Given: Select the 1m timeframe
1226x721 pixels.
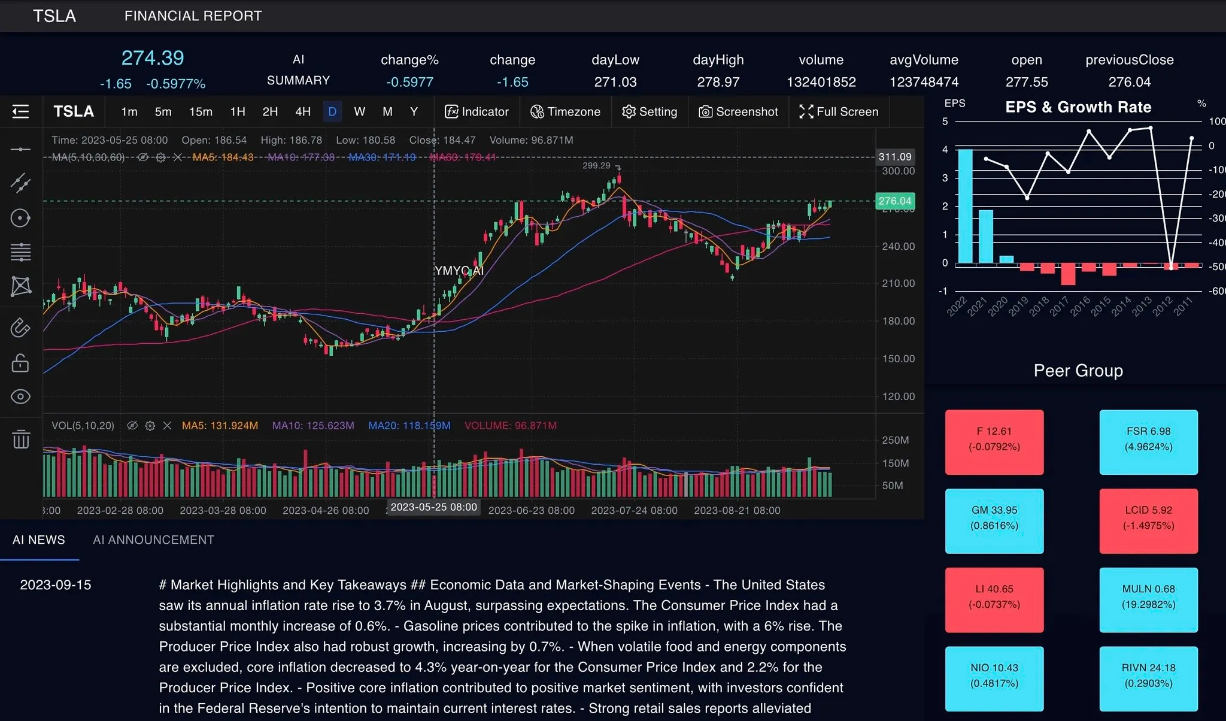Looking at the screenshot, I should [129, 111].
